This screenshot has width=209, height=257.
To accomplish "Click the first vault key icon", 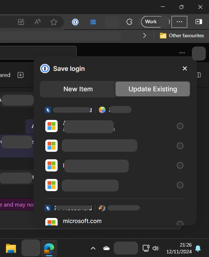I will [x=48, y=110].
